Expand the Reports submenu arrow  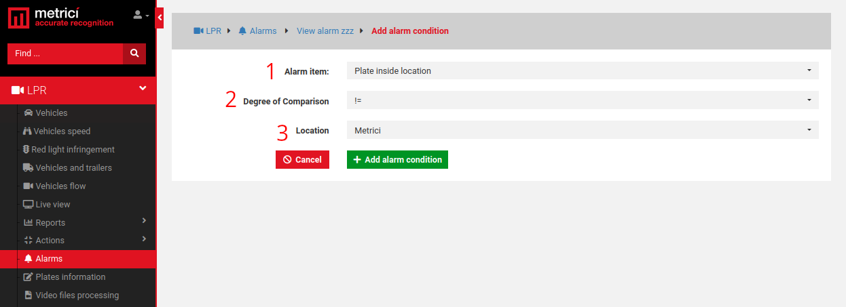pos(144,221)
